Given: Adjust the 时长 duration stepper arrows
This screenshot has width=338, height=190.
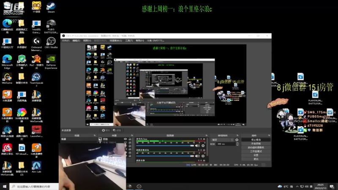Looking at the screenshot, I should pyautogui.click(x=237, y=144).
